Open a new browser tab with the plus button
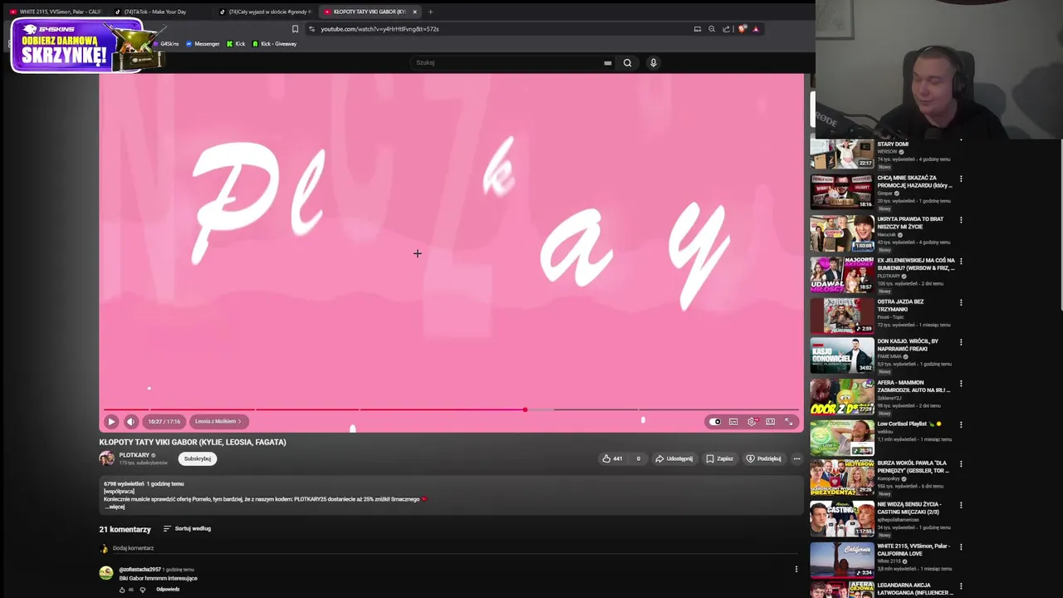This screenshot has height=598, width=1063. tap(430, 12)
